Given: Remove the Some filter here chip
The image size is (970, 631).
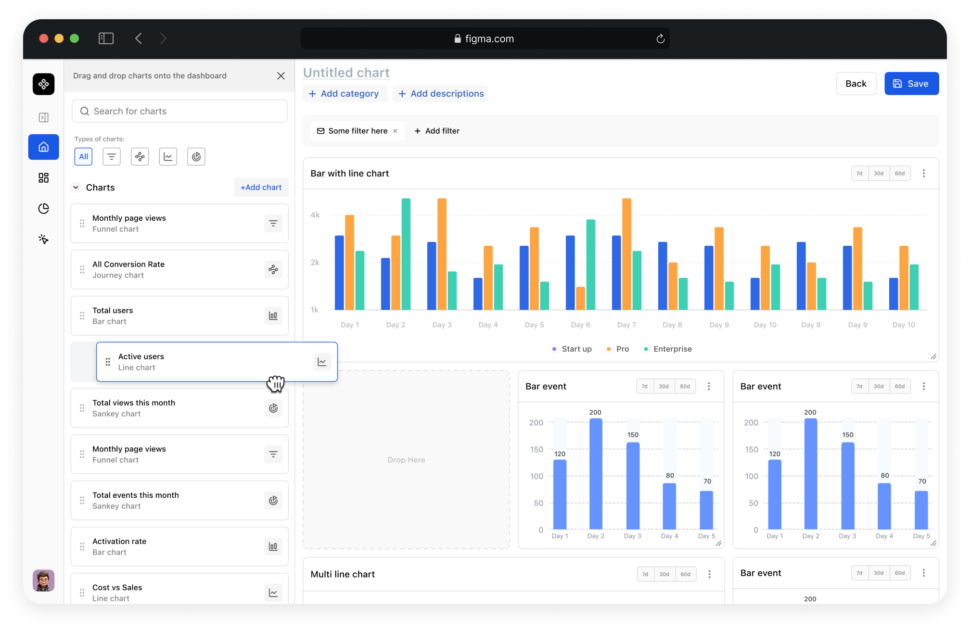Looking at the screenshot, I should pos(395,131).
